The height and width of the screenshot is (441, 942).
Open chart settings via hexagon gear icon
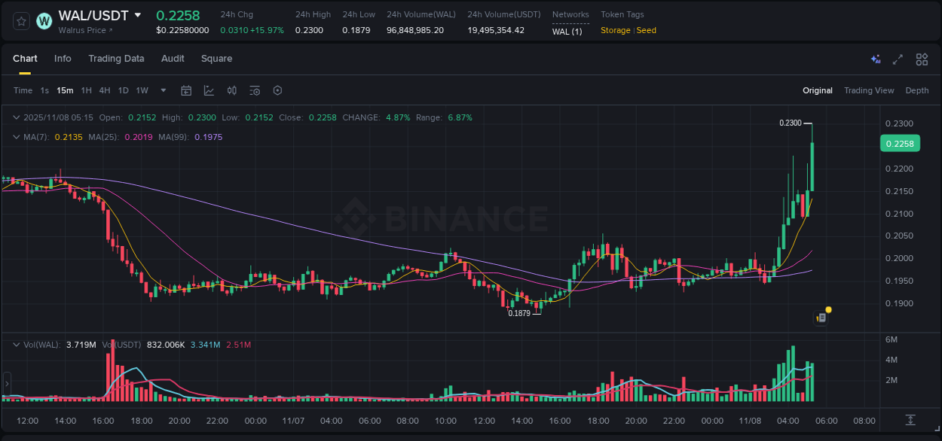pyautogui.click(x=277, y=90)
